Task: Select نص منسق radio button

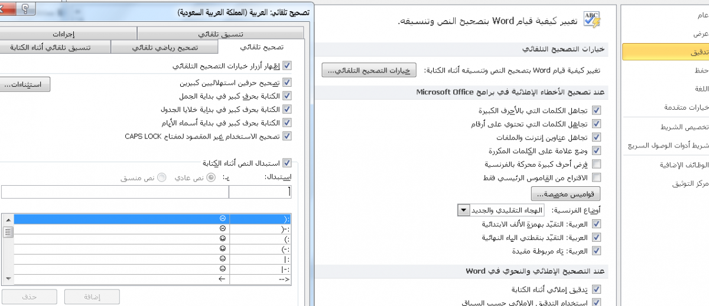Action: pos(161,177)
